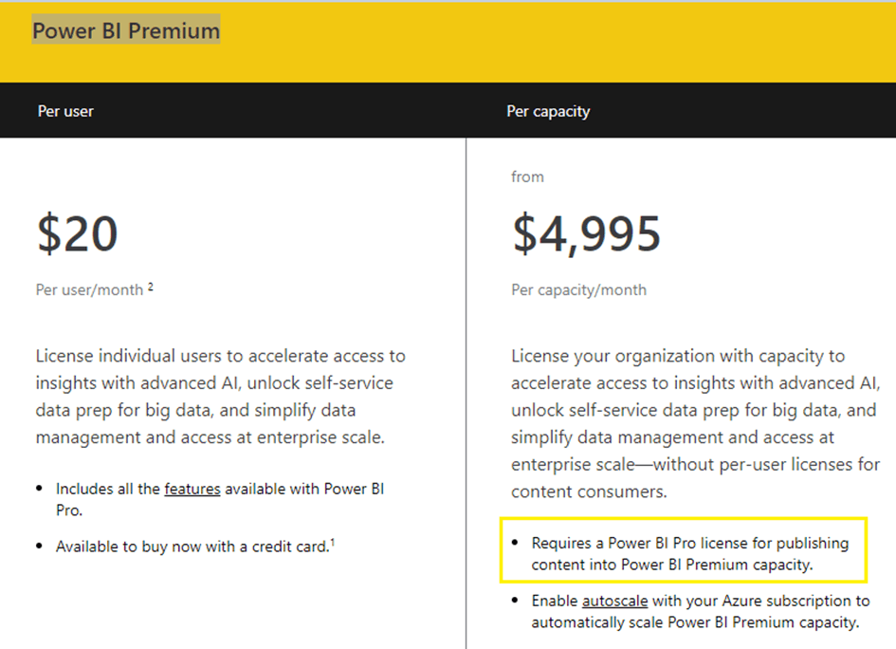Click the Per user/month label
Viewport: 896px width, 649px height.
[89, 290]
